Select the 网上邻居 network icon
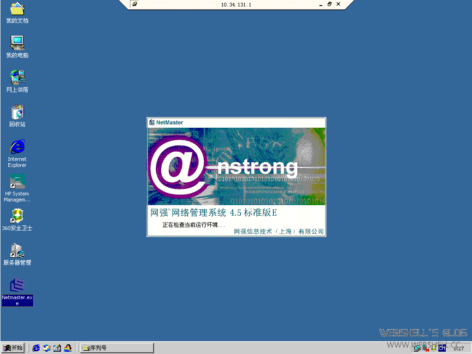This screenshot has width=472, height=354. click(x=17, y=81)
